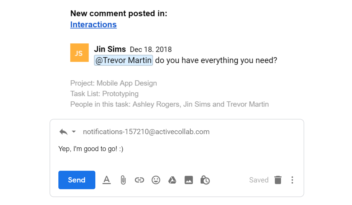The width and height of the screenshot is (352, 205).
Task: Open text formatting options icon
Action: [x=107, y=180]
